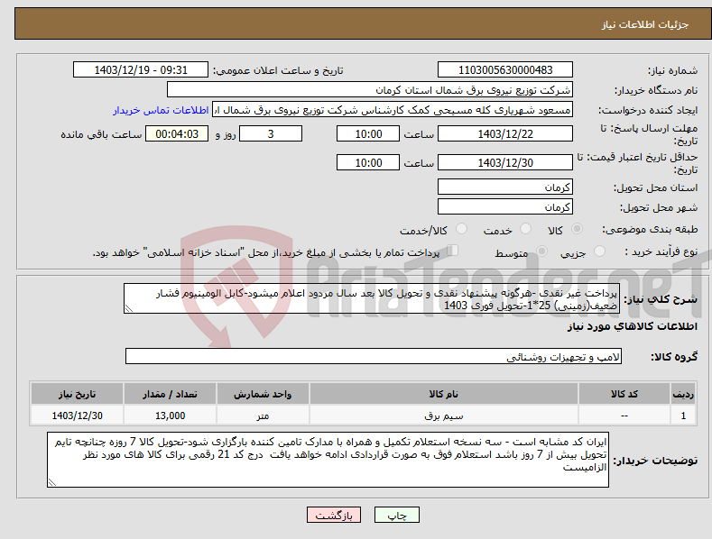This screenshot has width=712, height=539.
Task: Click the quantity cell 13,000
Action: pyautogui.click(x=170, y=416)
